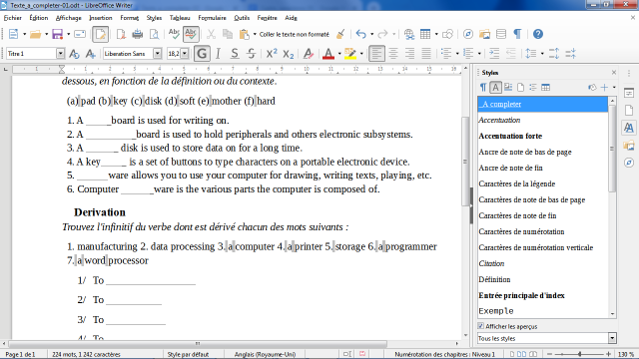Expand the undo history dropdown arrow

[x=371, y=34]
